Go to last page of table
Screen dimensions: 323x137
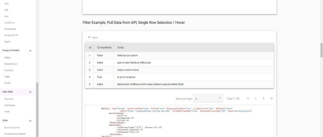point(271,98)
